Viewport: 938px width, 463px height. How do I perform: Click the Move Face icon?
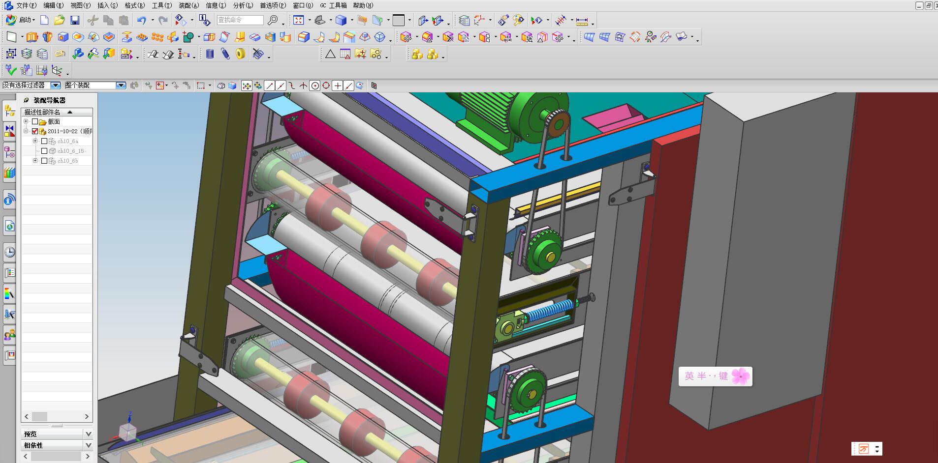coord(406,37)
